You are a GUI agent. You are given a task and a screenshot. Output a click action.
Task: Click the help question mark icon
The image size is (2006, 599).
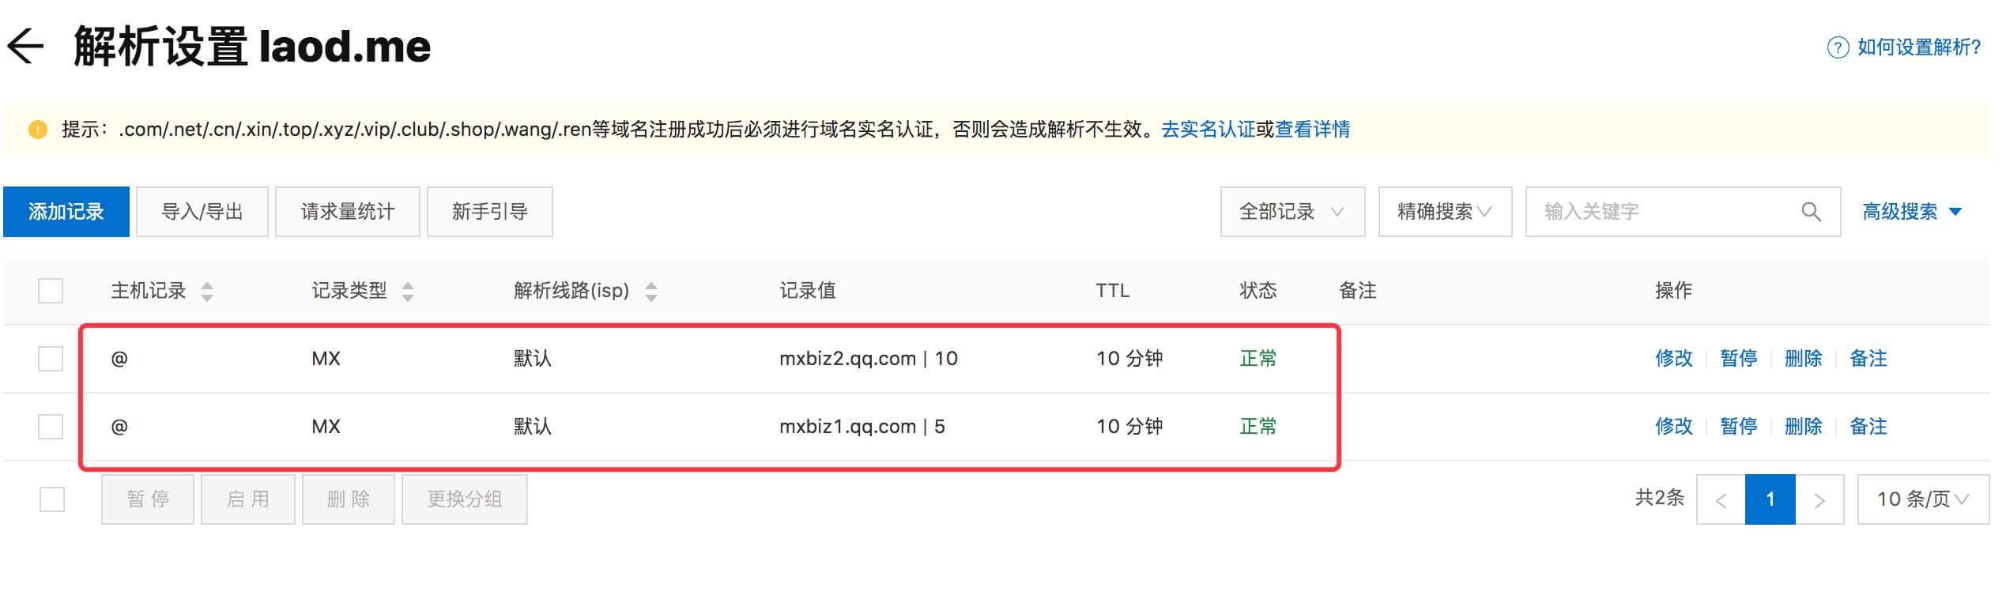(x=1838, y=47)
